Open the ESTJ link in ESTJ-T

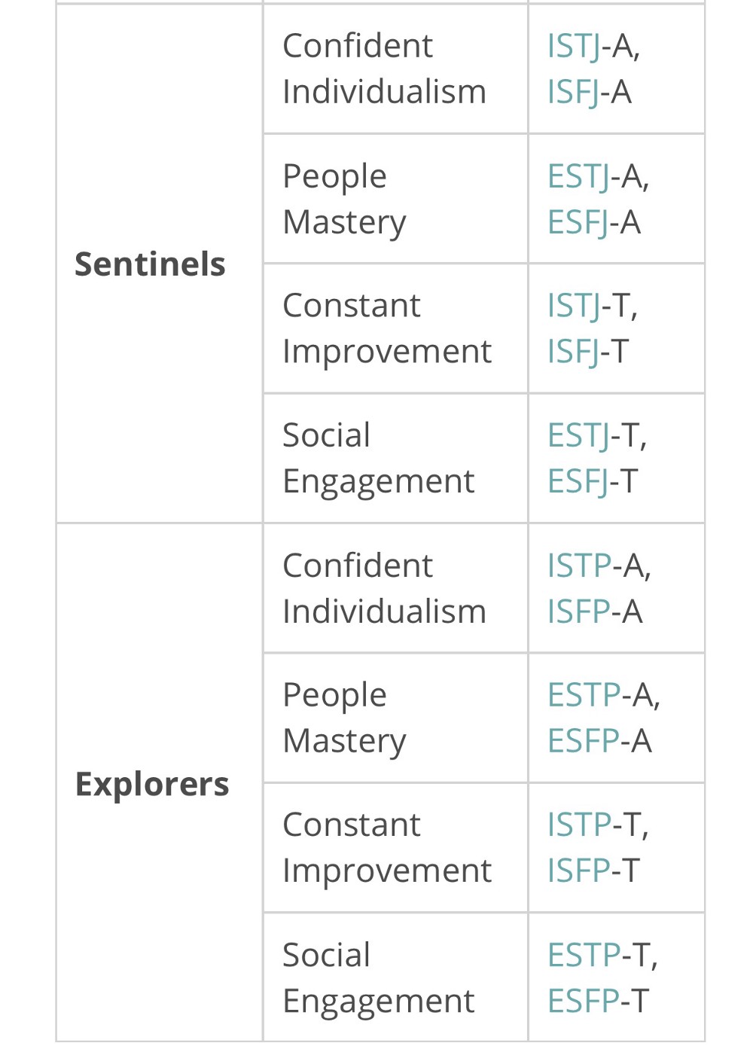578,435
